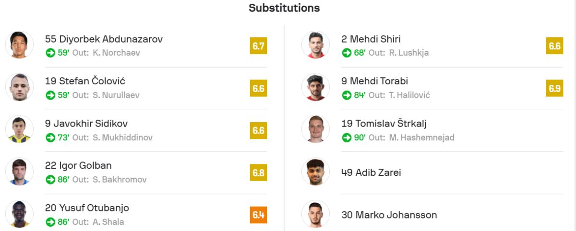Image resolution: width=576 pixels, height=231 pixels.
Task: Click substitution arrow icon for Javokhir Sidikov
Action: pos(50,138)
